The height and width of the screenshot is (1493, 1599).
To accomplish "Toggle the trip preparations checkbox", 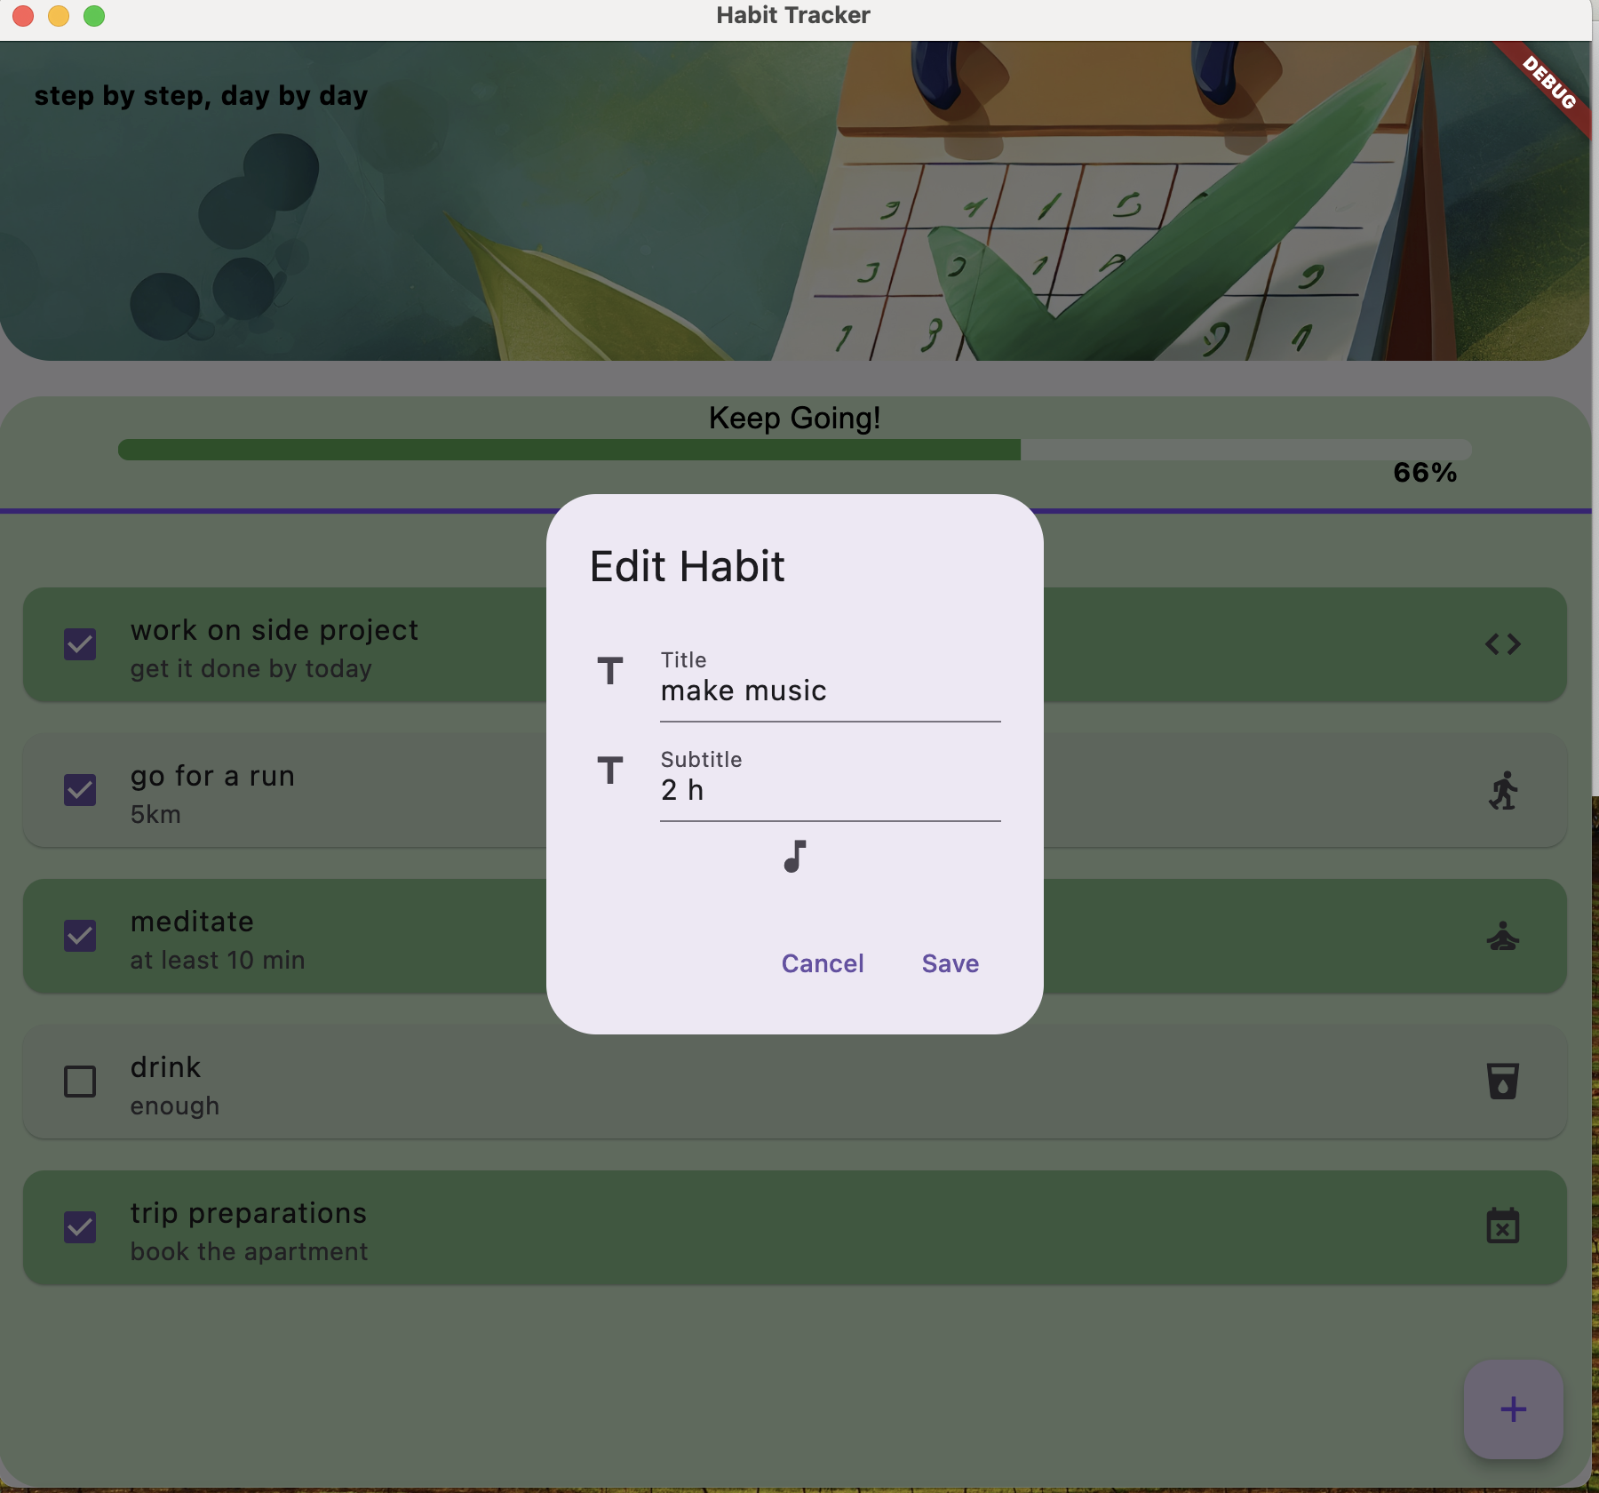I will (80, 1227).
